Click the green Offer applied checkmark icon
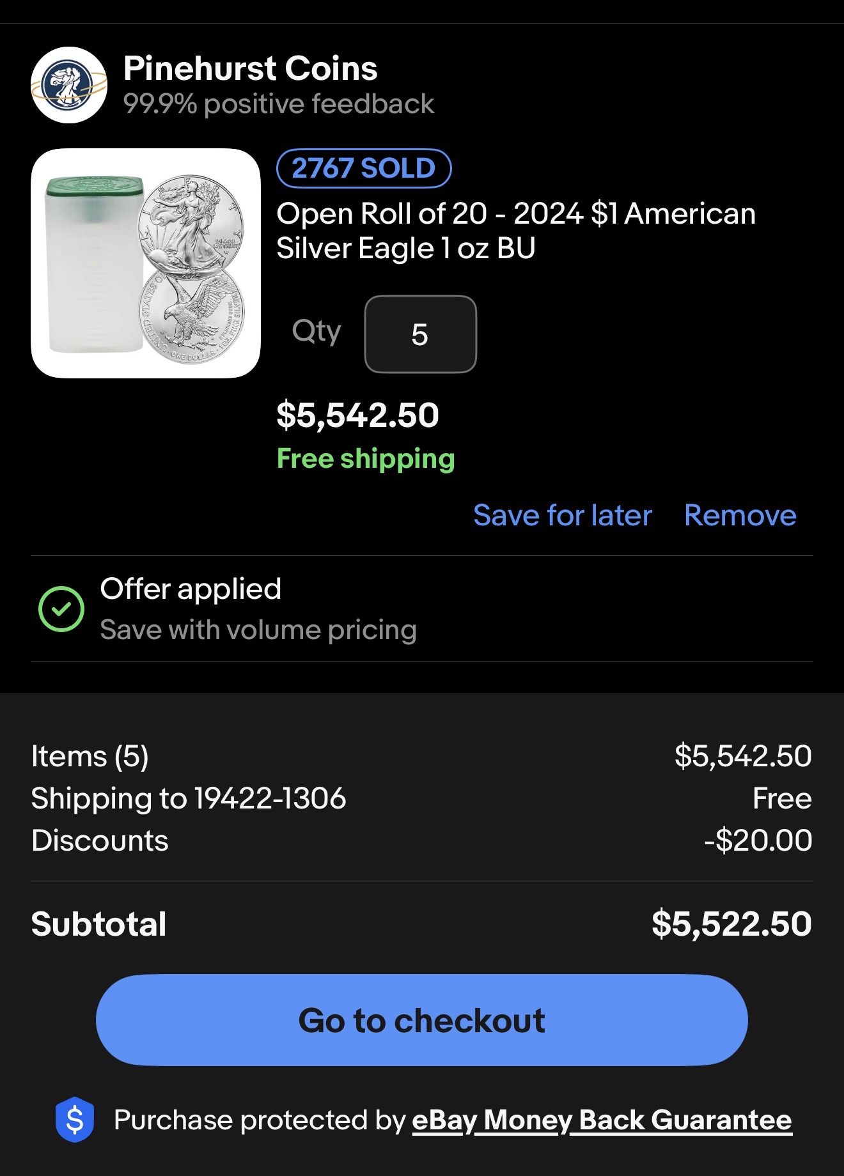Viewport: 844px width, 1176px height. (61, 608)
